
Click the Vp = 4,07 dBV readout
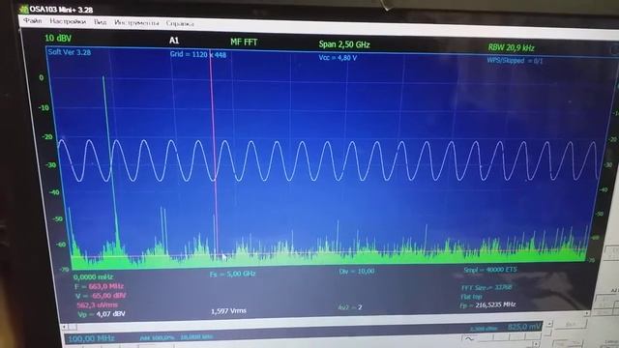102,314
